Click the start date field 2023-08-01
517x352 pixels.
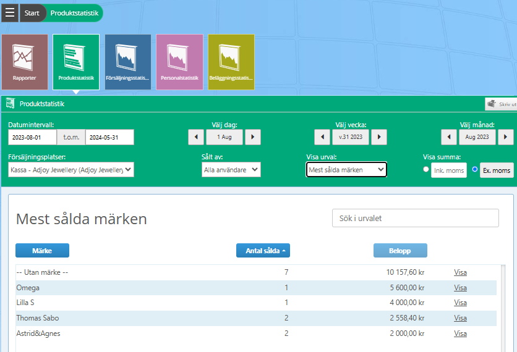pos(32,137)
